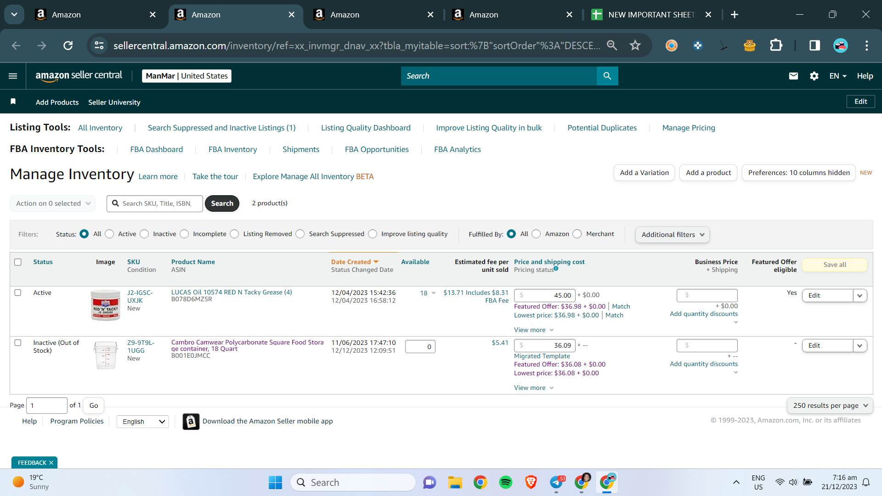
Task: Open the Windows notification bell
Action: point(866,482)
